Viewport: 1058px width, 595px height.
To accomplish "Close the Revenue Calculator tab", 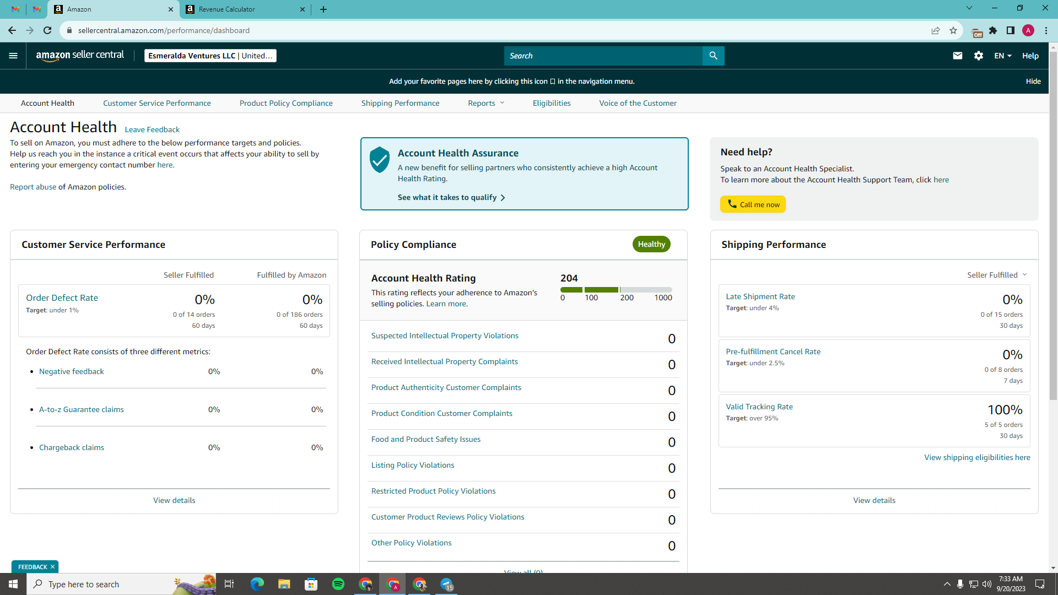I will point(303,9).
